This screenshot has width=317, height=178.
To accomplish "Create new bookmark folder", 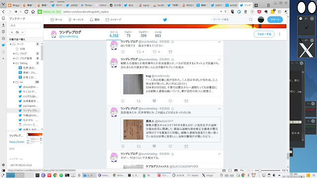I will tap(17, 32).
